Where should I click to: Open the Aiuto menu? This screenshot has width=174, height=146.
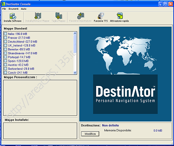24,9
